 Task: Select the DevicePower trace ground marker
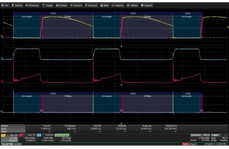pos(2,112)
